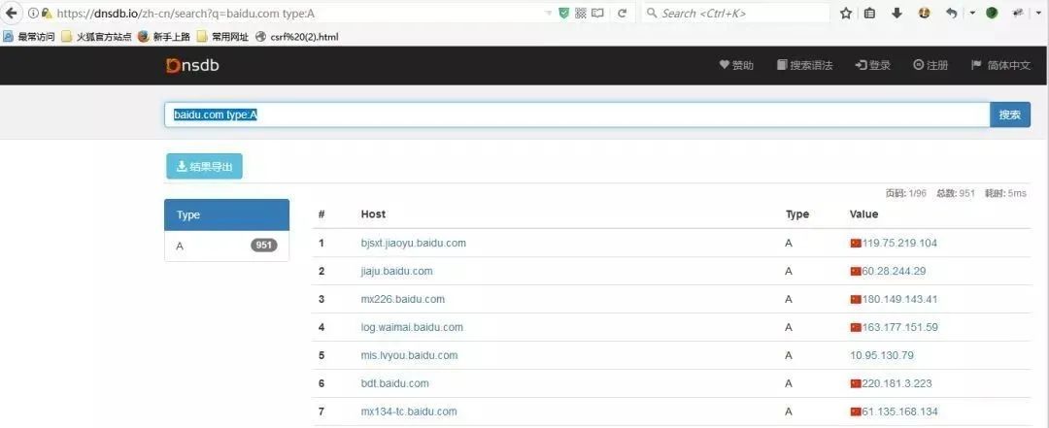This screenshot has height=428, width=1049.
Task: Open the bookmarks list icon
Action: click(869, 13)
